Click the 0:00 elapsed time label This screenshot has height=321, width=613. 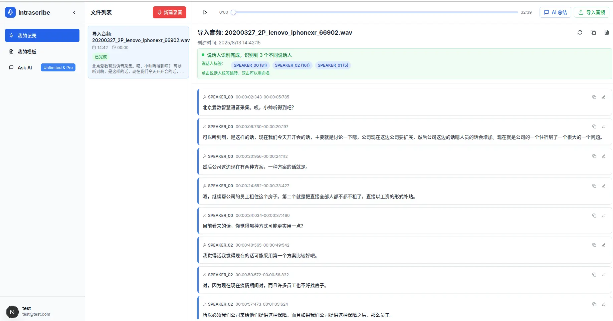click(223, 12)
